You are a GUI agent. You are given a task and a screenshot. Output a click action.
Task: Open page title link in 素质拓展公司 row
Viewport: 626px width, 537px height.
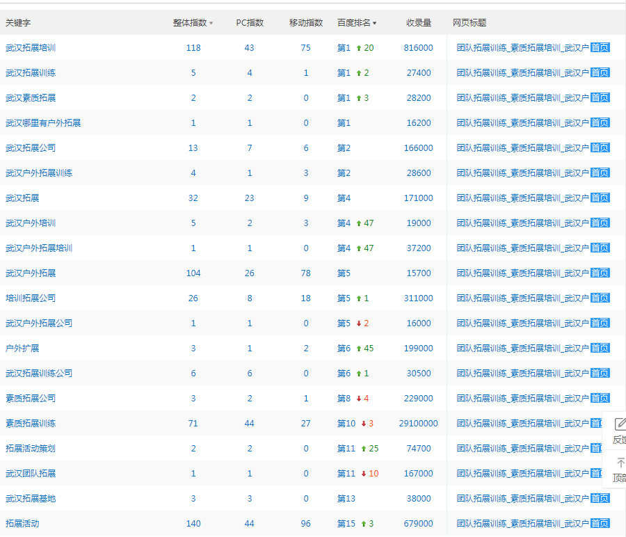coord(522,399)
